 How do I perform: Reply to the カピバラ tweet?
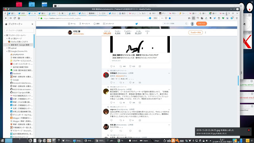click(111, 102)
